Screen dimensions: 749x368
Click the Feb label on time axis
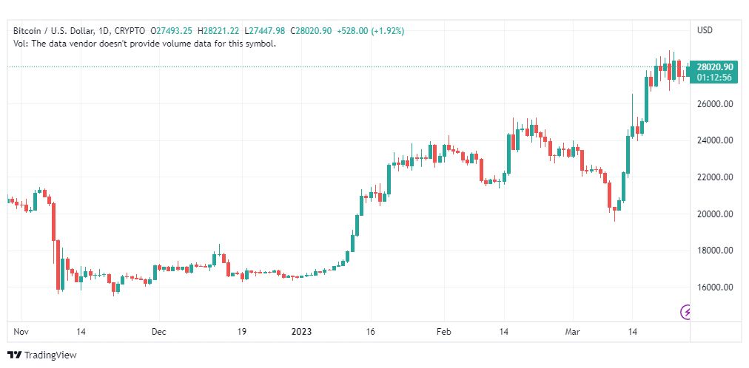click(x=443, y=332)
